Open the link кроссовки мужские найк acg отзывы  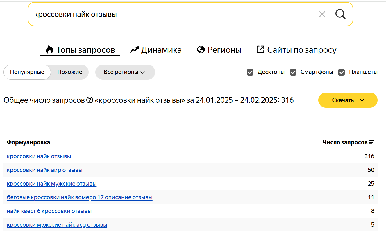[x=57, y=225]
